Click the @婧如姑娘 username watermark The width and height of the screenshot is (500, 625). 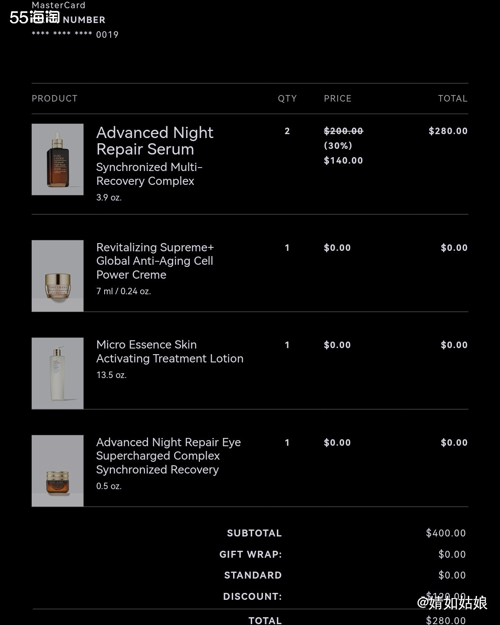pyautogui.click(x=452, y=603)
